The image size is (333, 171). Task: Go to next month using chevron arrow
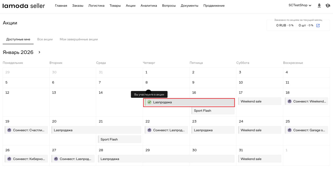tap(40, 52)
